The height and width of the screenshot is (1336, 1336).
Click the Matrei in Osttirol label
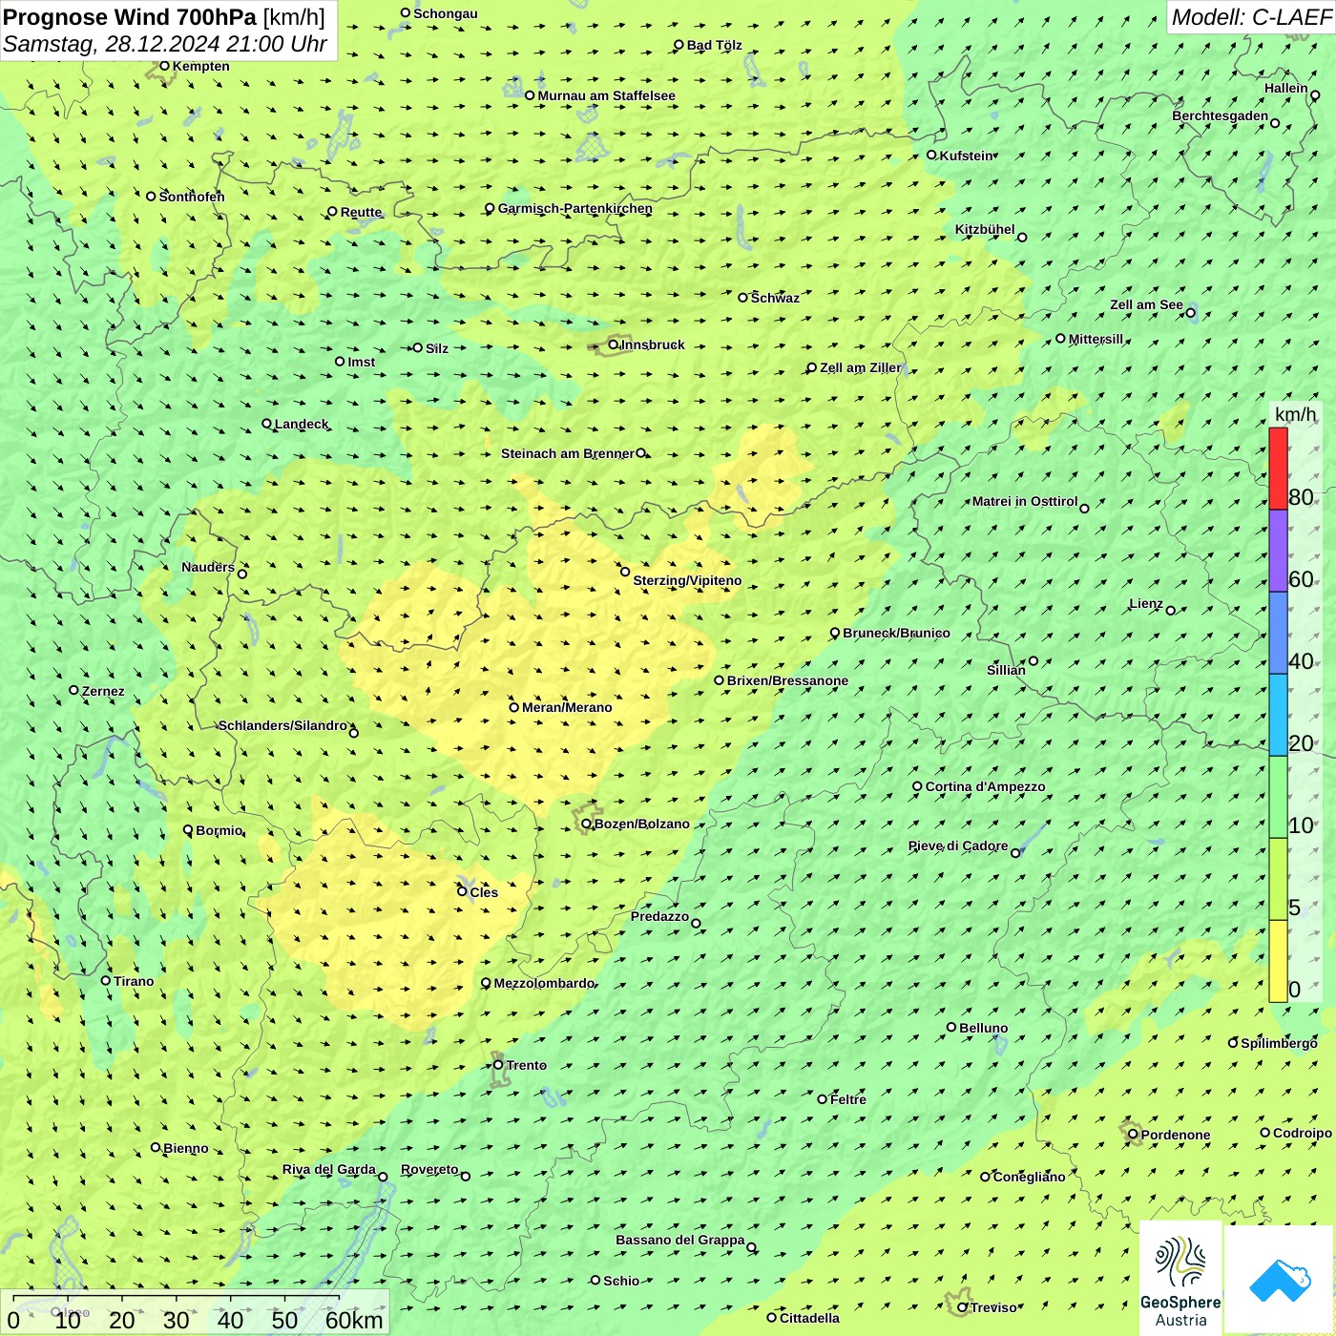(1025, 501)
